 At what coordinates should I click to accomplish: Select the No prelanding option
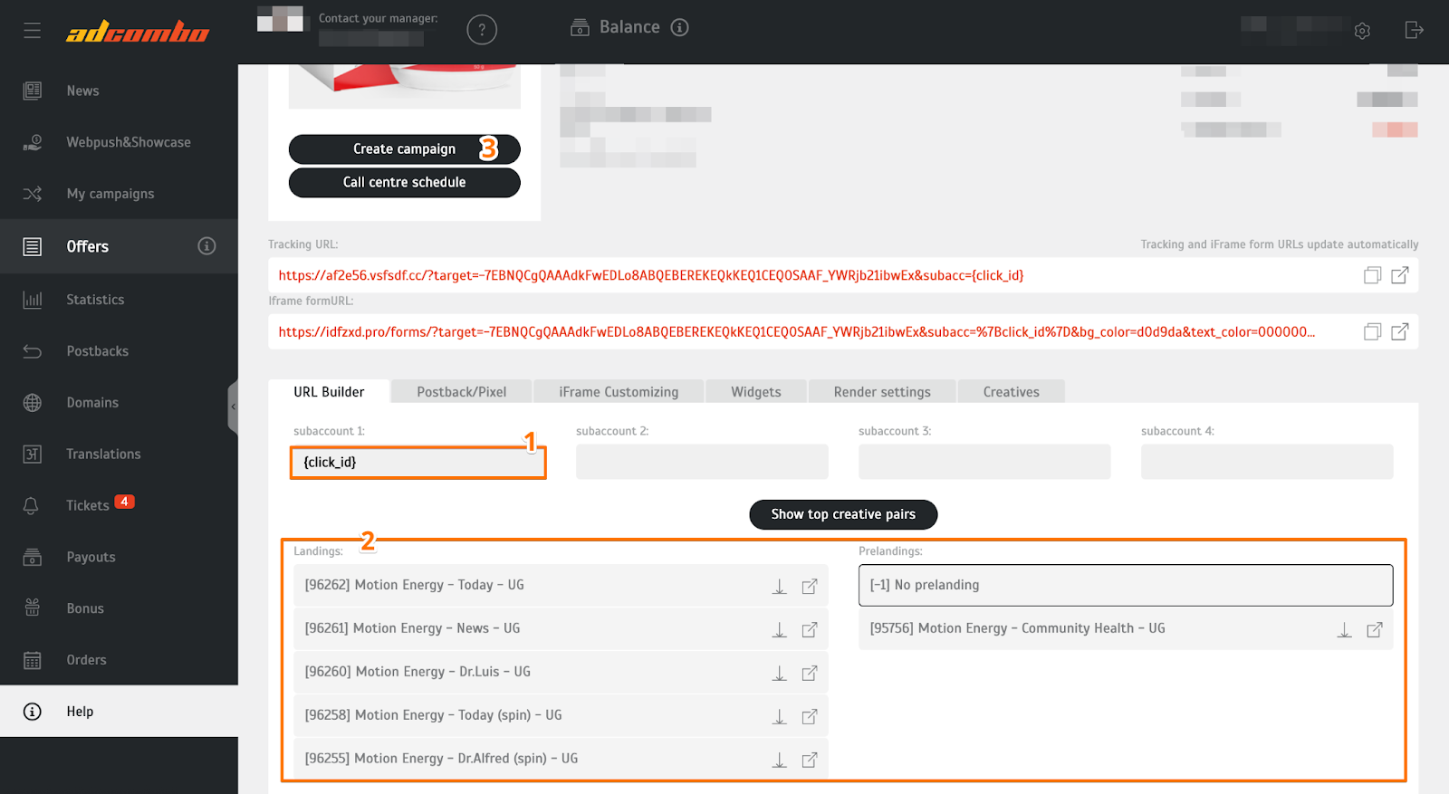(x=1125, y=585)
